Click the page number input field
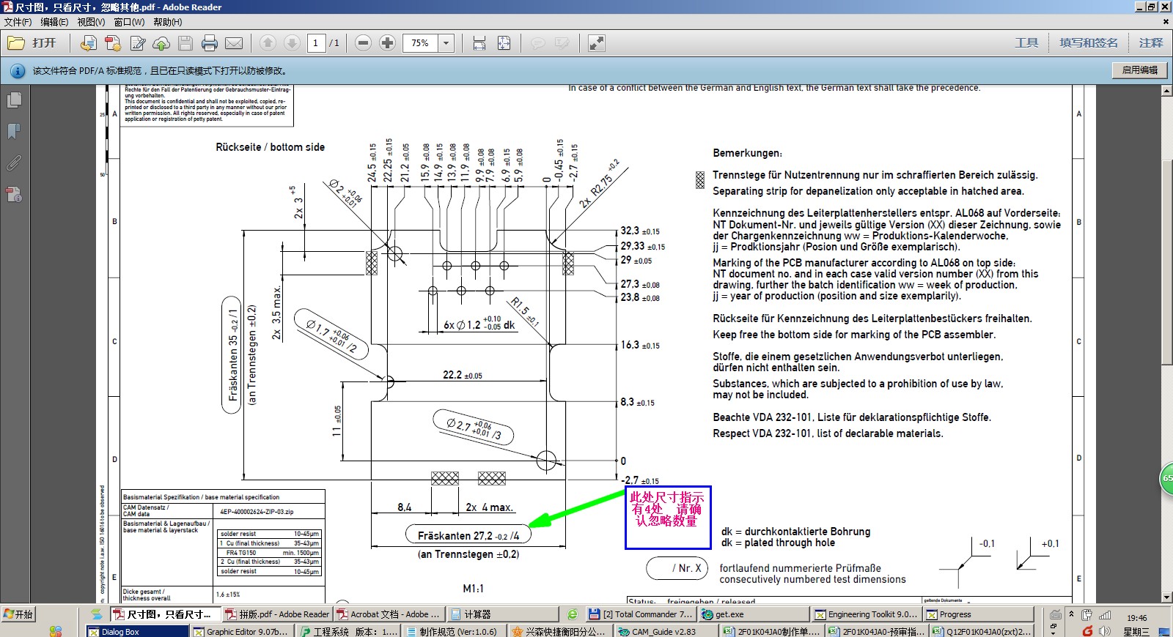This screenshot has height=637, width=1173. [316, 43]
